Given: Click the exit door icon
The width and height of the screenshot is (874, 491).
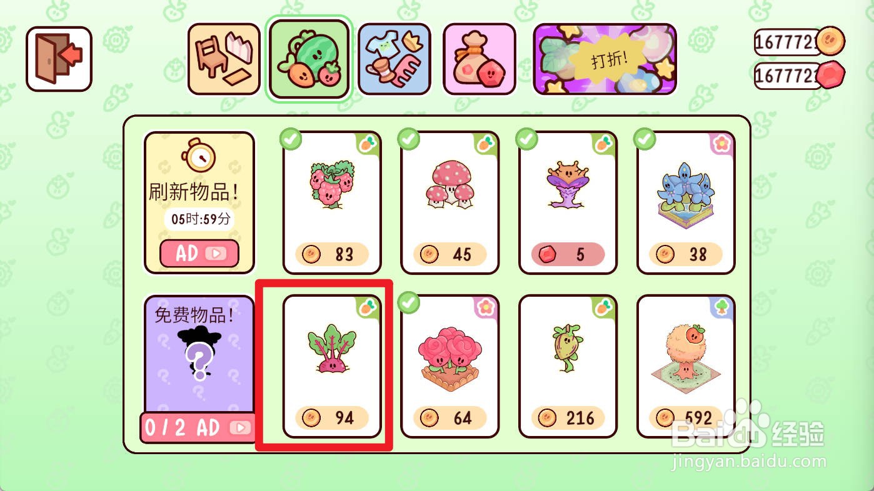Looking at the screenshot, I should coord(59,59).
